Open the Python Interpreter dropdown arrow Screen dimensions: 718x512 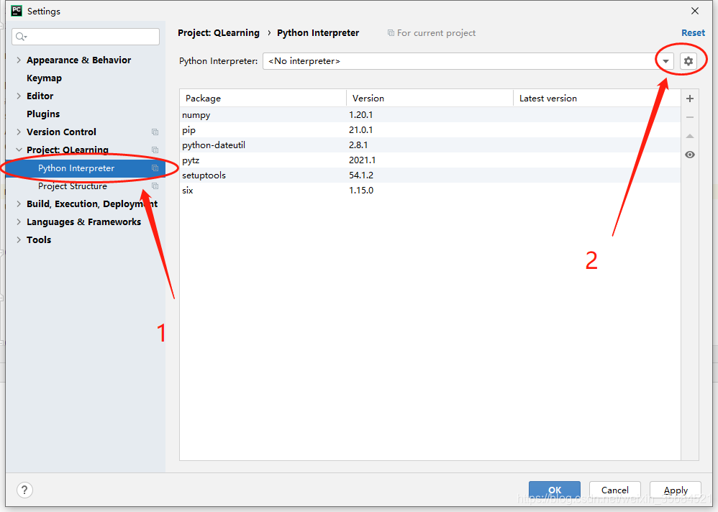[665, 61]
